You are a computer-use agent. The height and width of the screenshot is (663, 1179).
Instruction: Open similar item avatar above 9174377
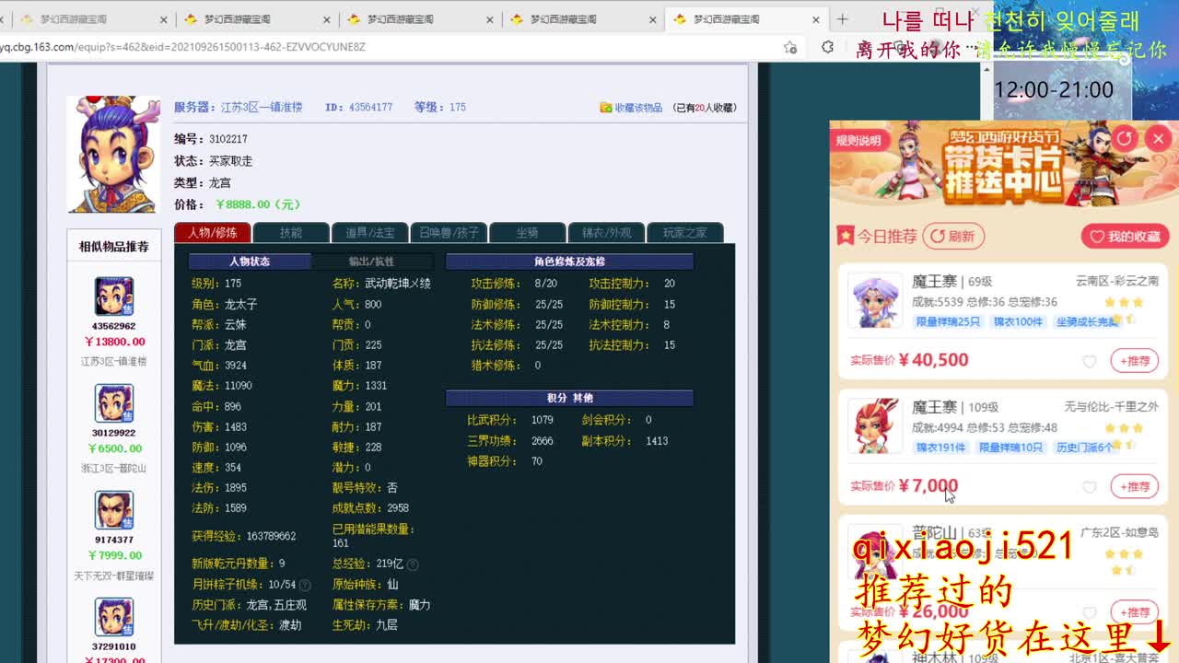[114, 510]
